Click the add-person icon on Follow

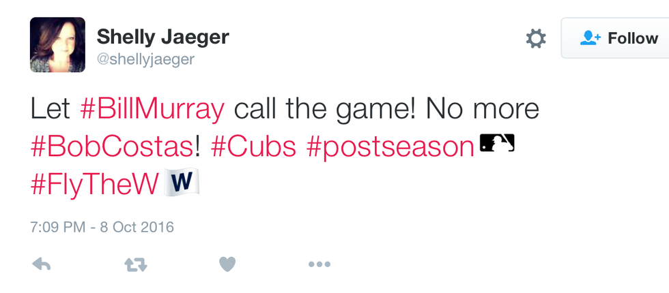point(589,38)
